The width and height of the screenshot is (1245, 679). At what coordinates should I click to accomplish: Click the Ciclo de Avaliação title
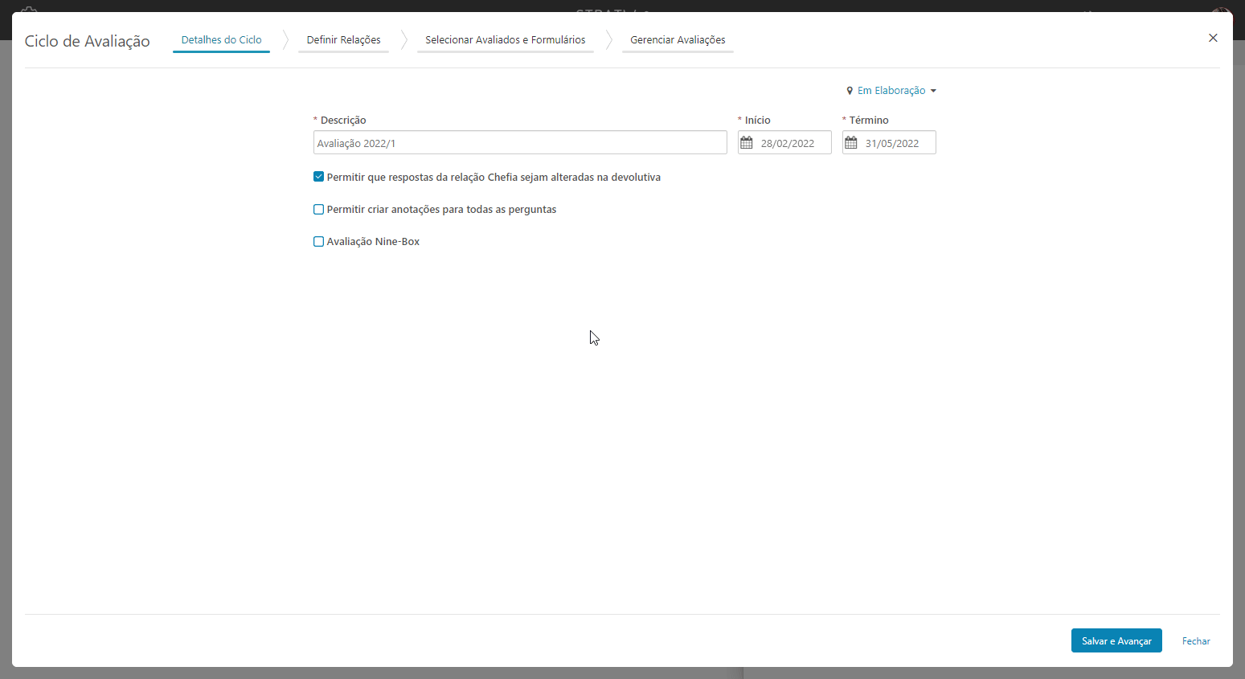point(87,41)
